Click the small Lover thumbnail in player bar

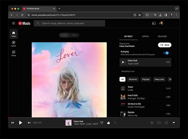68,123
